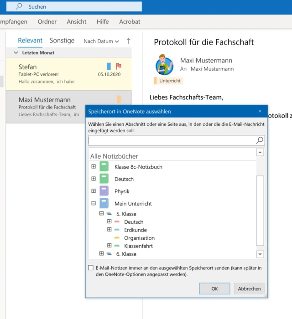Select the Organisation section in the tree
Image resolution: width=292 pixels, height=319 pixels.
coord(139,238)
